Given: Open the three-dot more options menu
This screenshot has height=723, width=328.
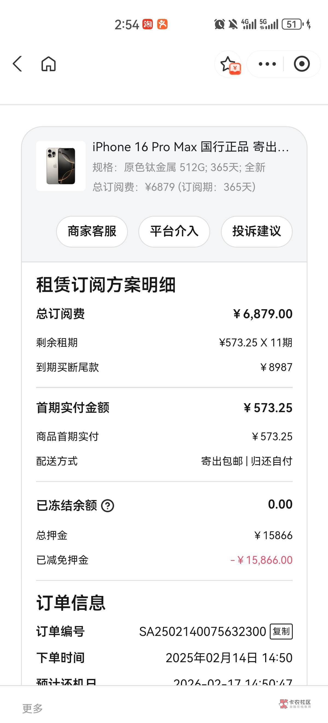Looking at the screenshot, I should click(267, 64).
